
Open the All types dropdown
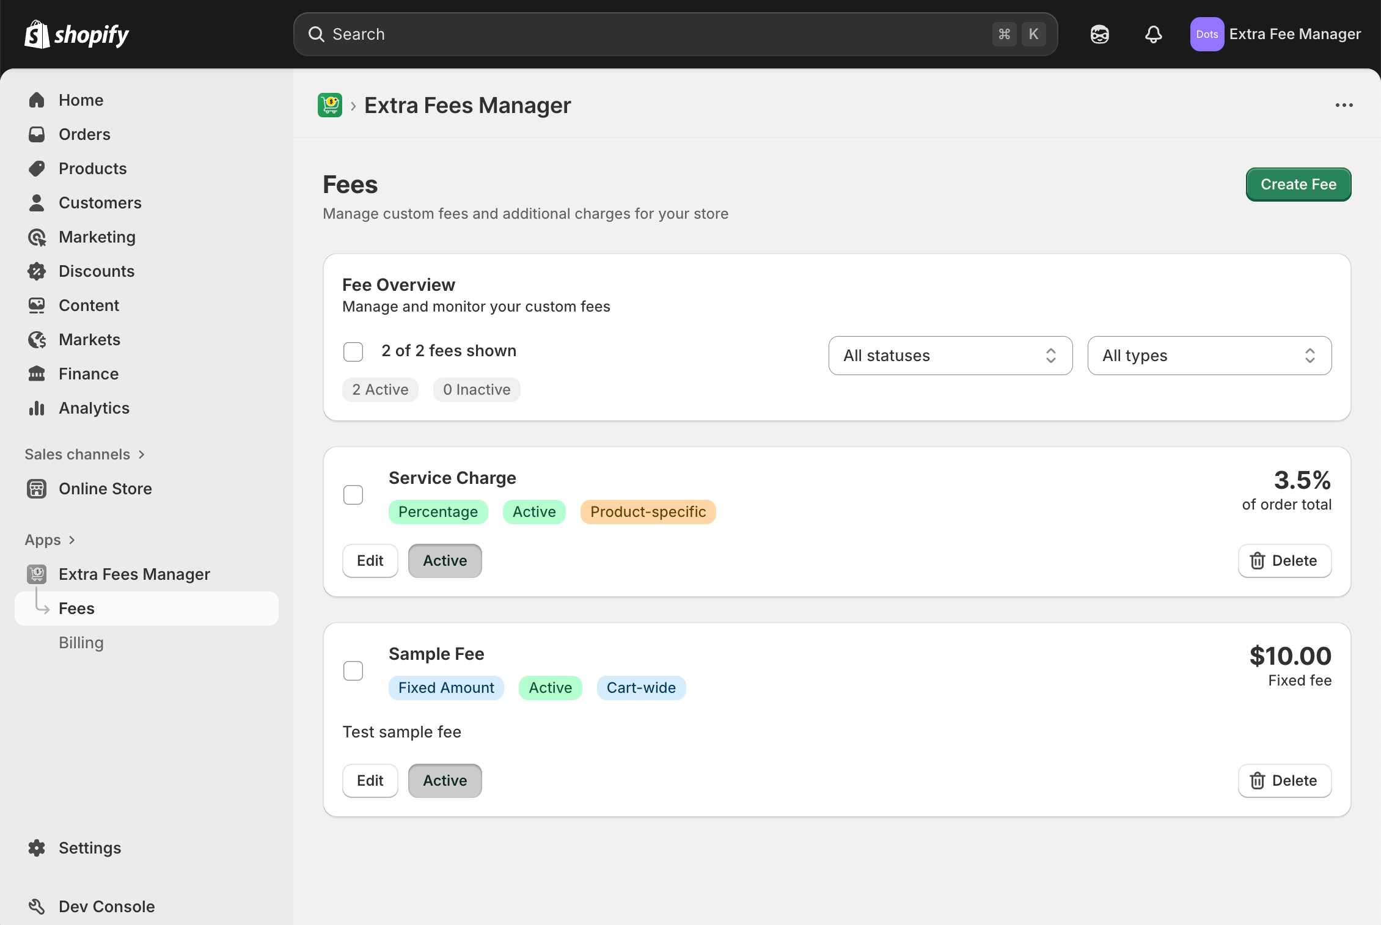coord(1209,356)
